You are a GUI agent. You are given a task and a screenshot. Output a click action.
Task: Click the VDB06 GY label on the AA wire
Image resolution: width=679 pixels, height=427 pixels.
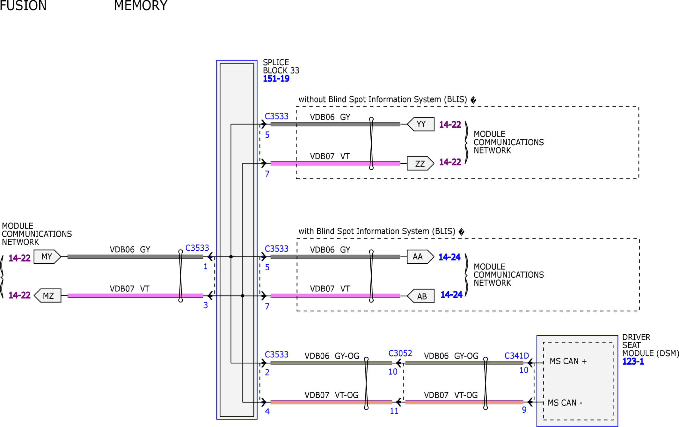tap(330, 250)
